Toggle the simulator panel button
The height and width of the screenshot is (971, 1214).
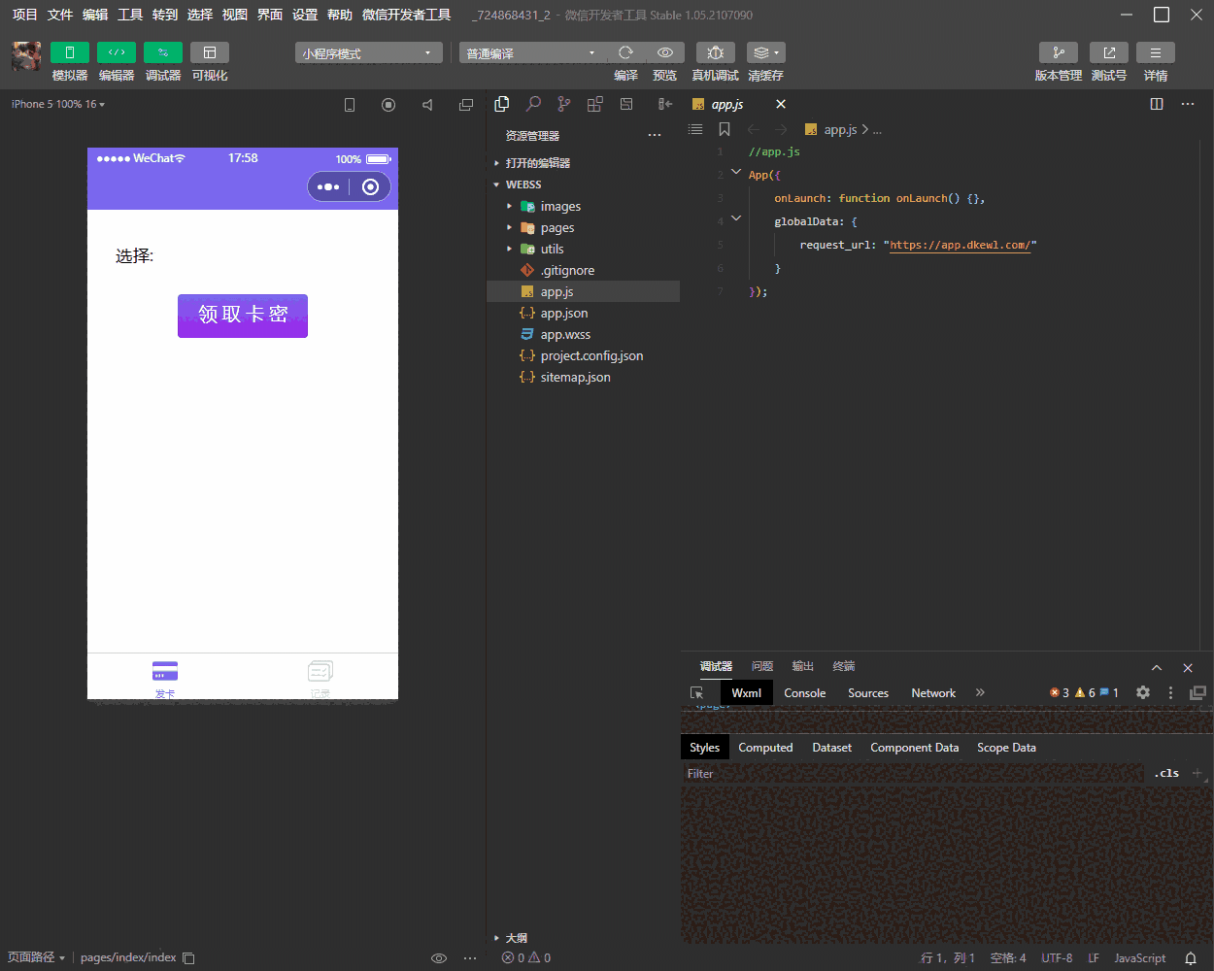(70, 52)
